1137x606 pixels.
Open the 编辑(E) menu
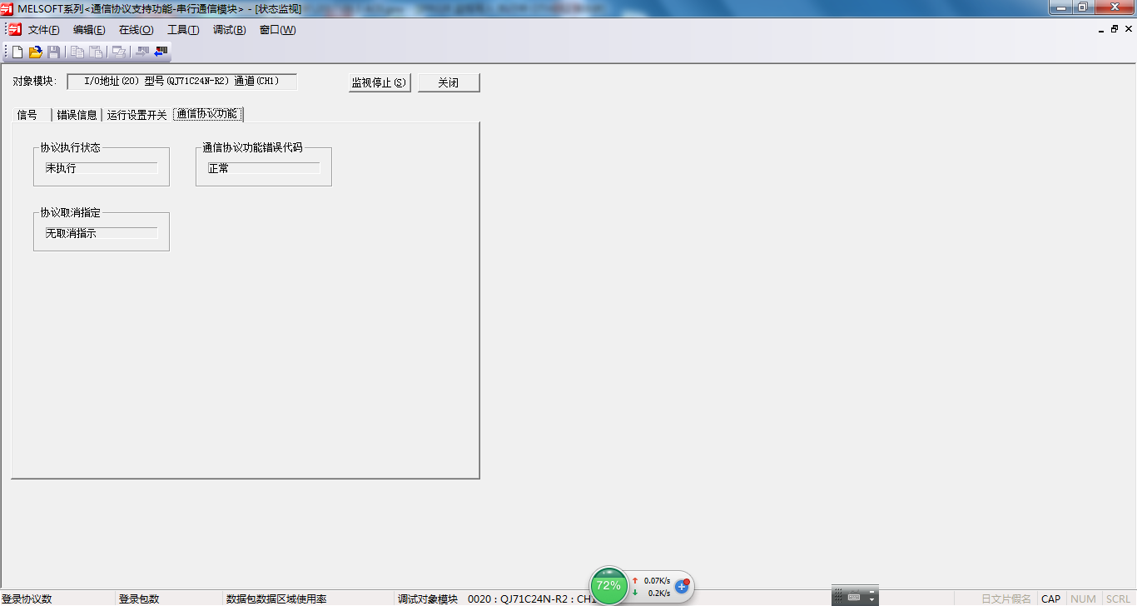pos(89,30)
